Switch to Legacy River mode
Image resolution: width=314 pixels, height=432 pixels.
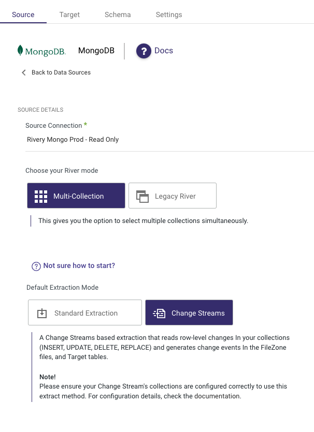tap(173, 196)
